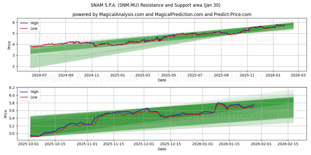Screen dimensions: 311x155
Task: Click the y-axis value '5' in the top chart
Action: pos(14,33)
